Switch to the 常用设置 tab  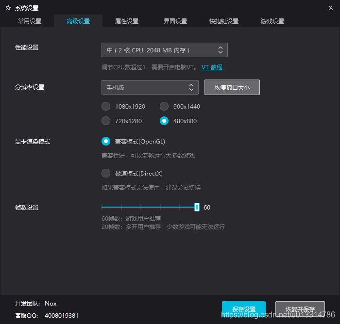click(x=30, y=21)
